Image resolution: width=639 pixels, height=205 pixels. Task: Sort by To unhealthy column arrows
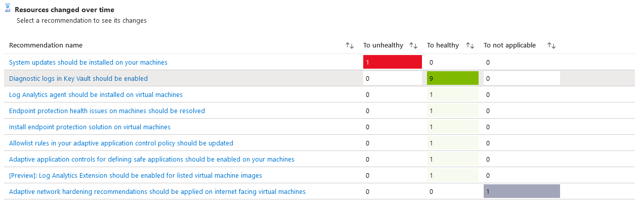pos(413,45)
